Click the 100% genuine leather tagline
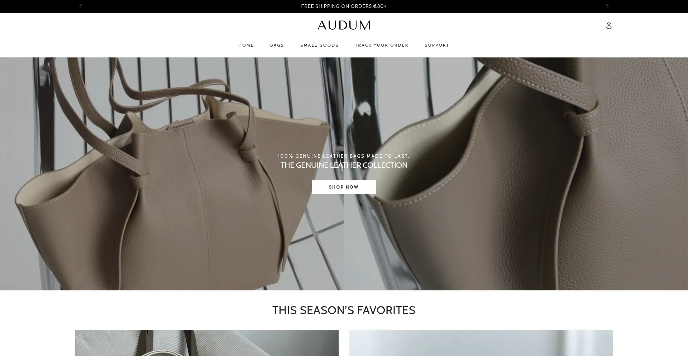The image size is (688, 356). pyautogui.click(x=344, y=156)
